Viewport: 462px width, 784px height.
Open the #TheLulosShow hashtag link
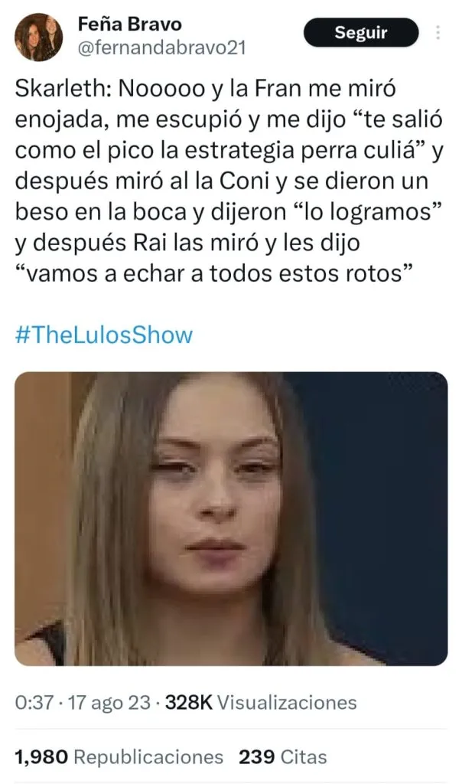104,335
